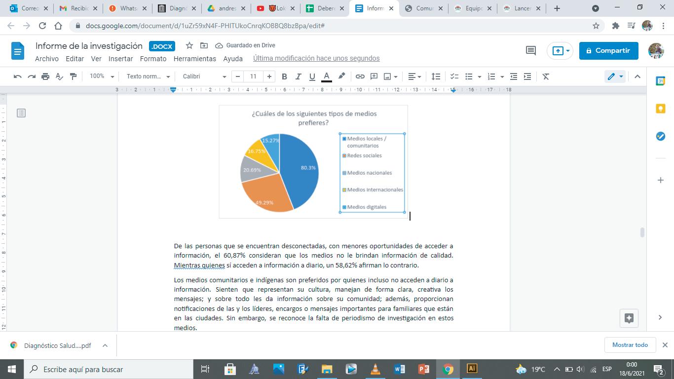Toggle italic formatting
Image resolution: width=674 pixels, height=379 pixels.
[x=298, y=76]
